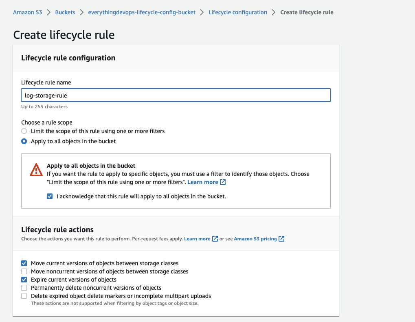Choose 'Apply to all objects in the bucket' radio
Screen dimensions: 415x322
[24, 141]
